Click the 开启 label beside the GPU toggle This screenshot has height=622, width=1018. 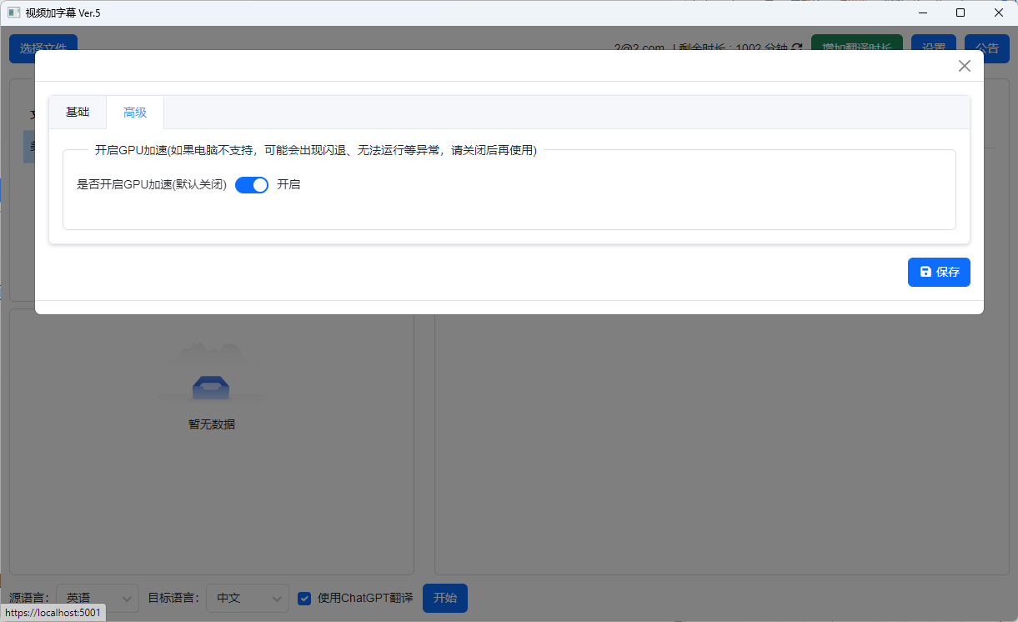(288, 184)
